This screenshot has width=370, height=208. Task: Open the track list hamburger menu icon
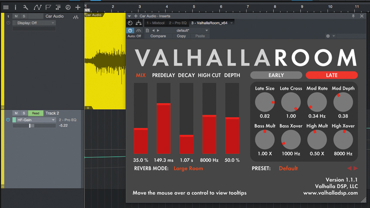(6, 7)
